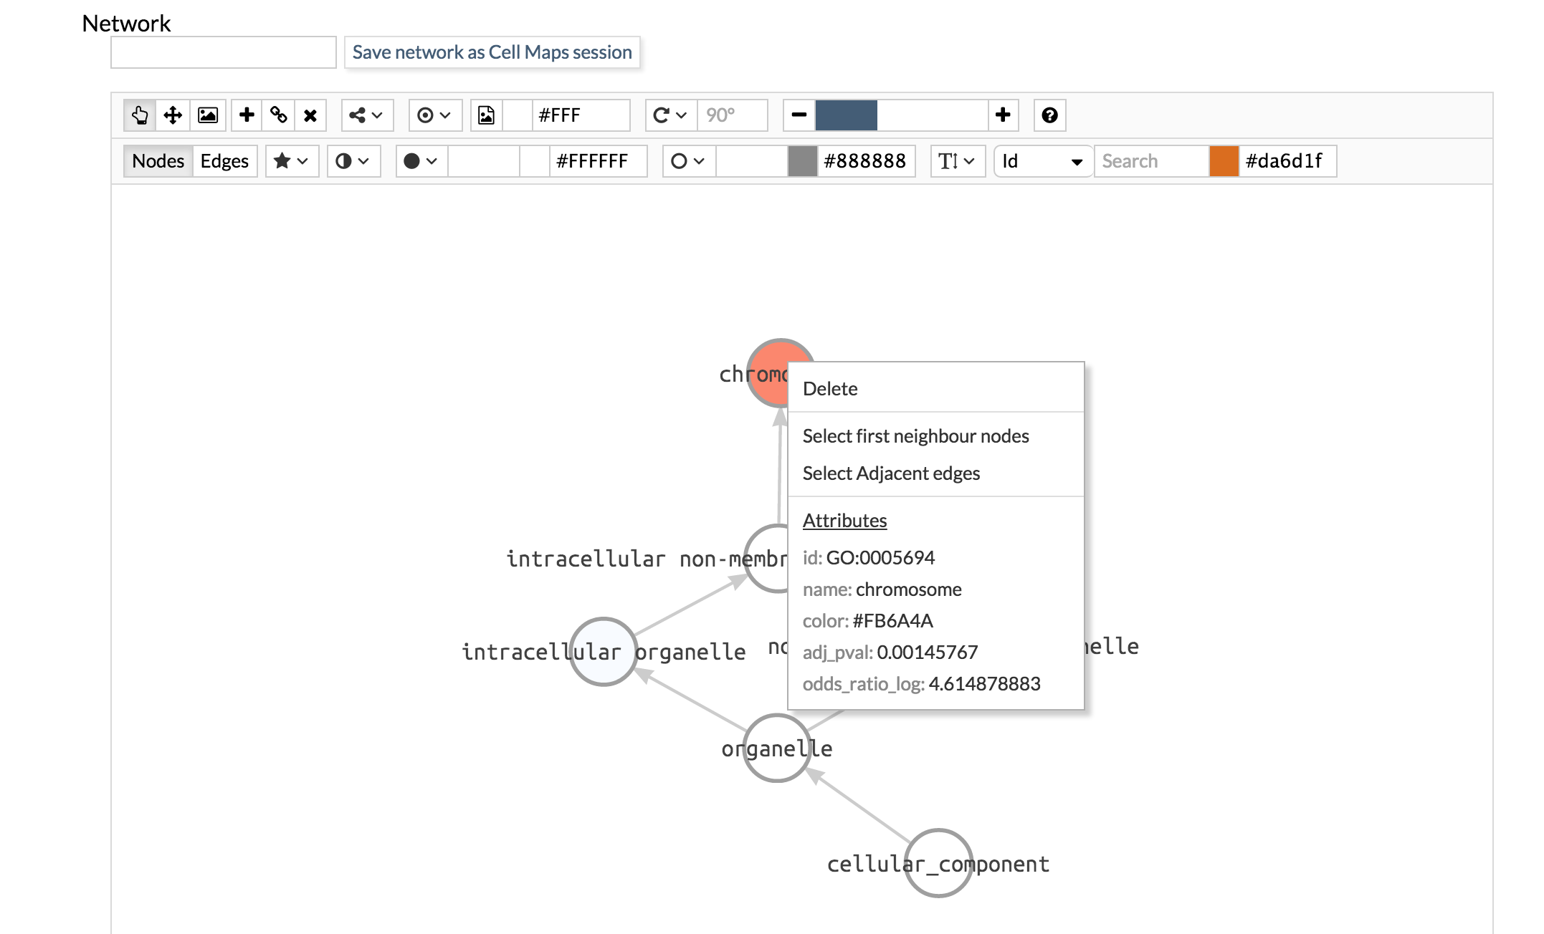Select the organelle node
Image resolution: width=1544 pixels, height=934 pixels.
pos(777,748)
